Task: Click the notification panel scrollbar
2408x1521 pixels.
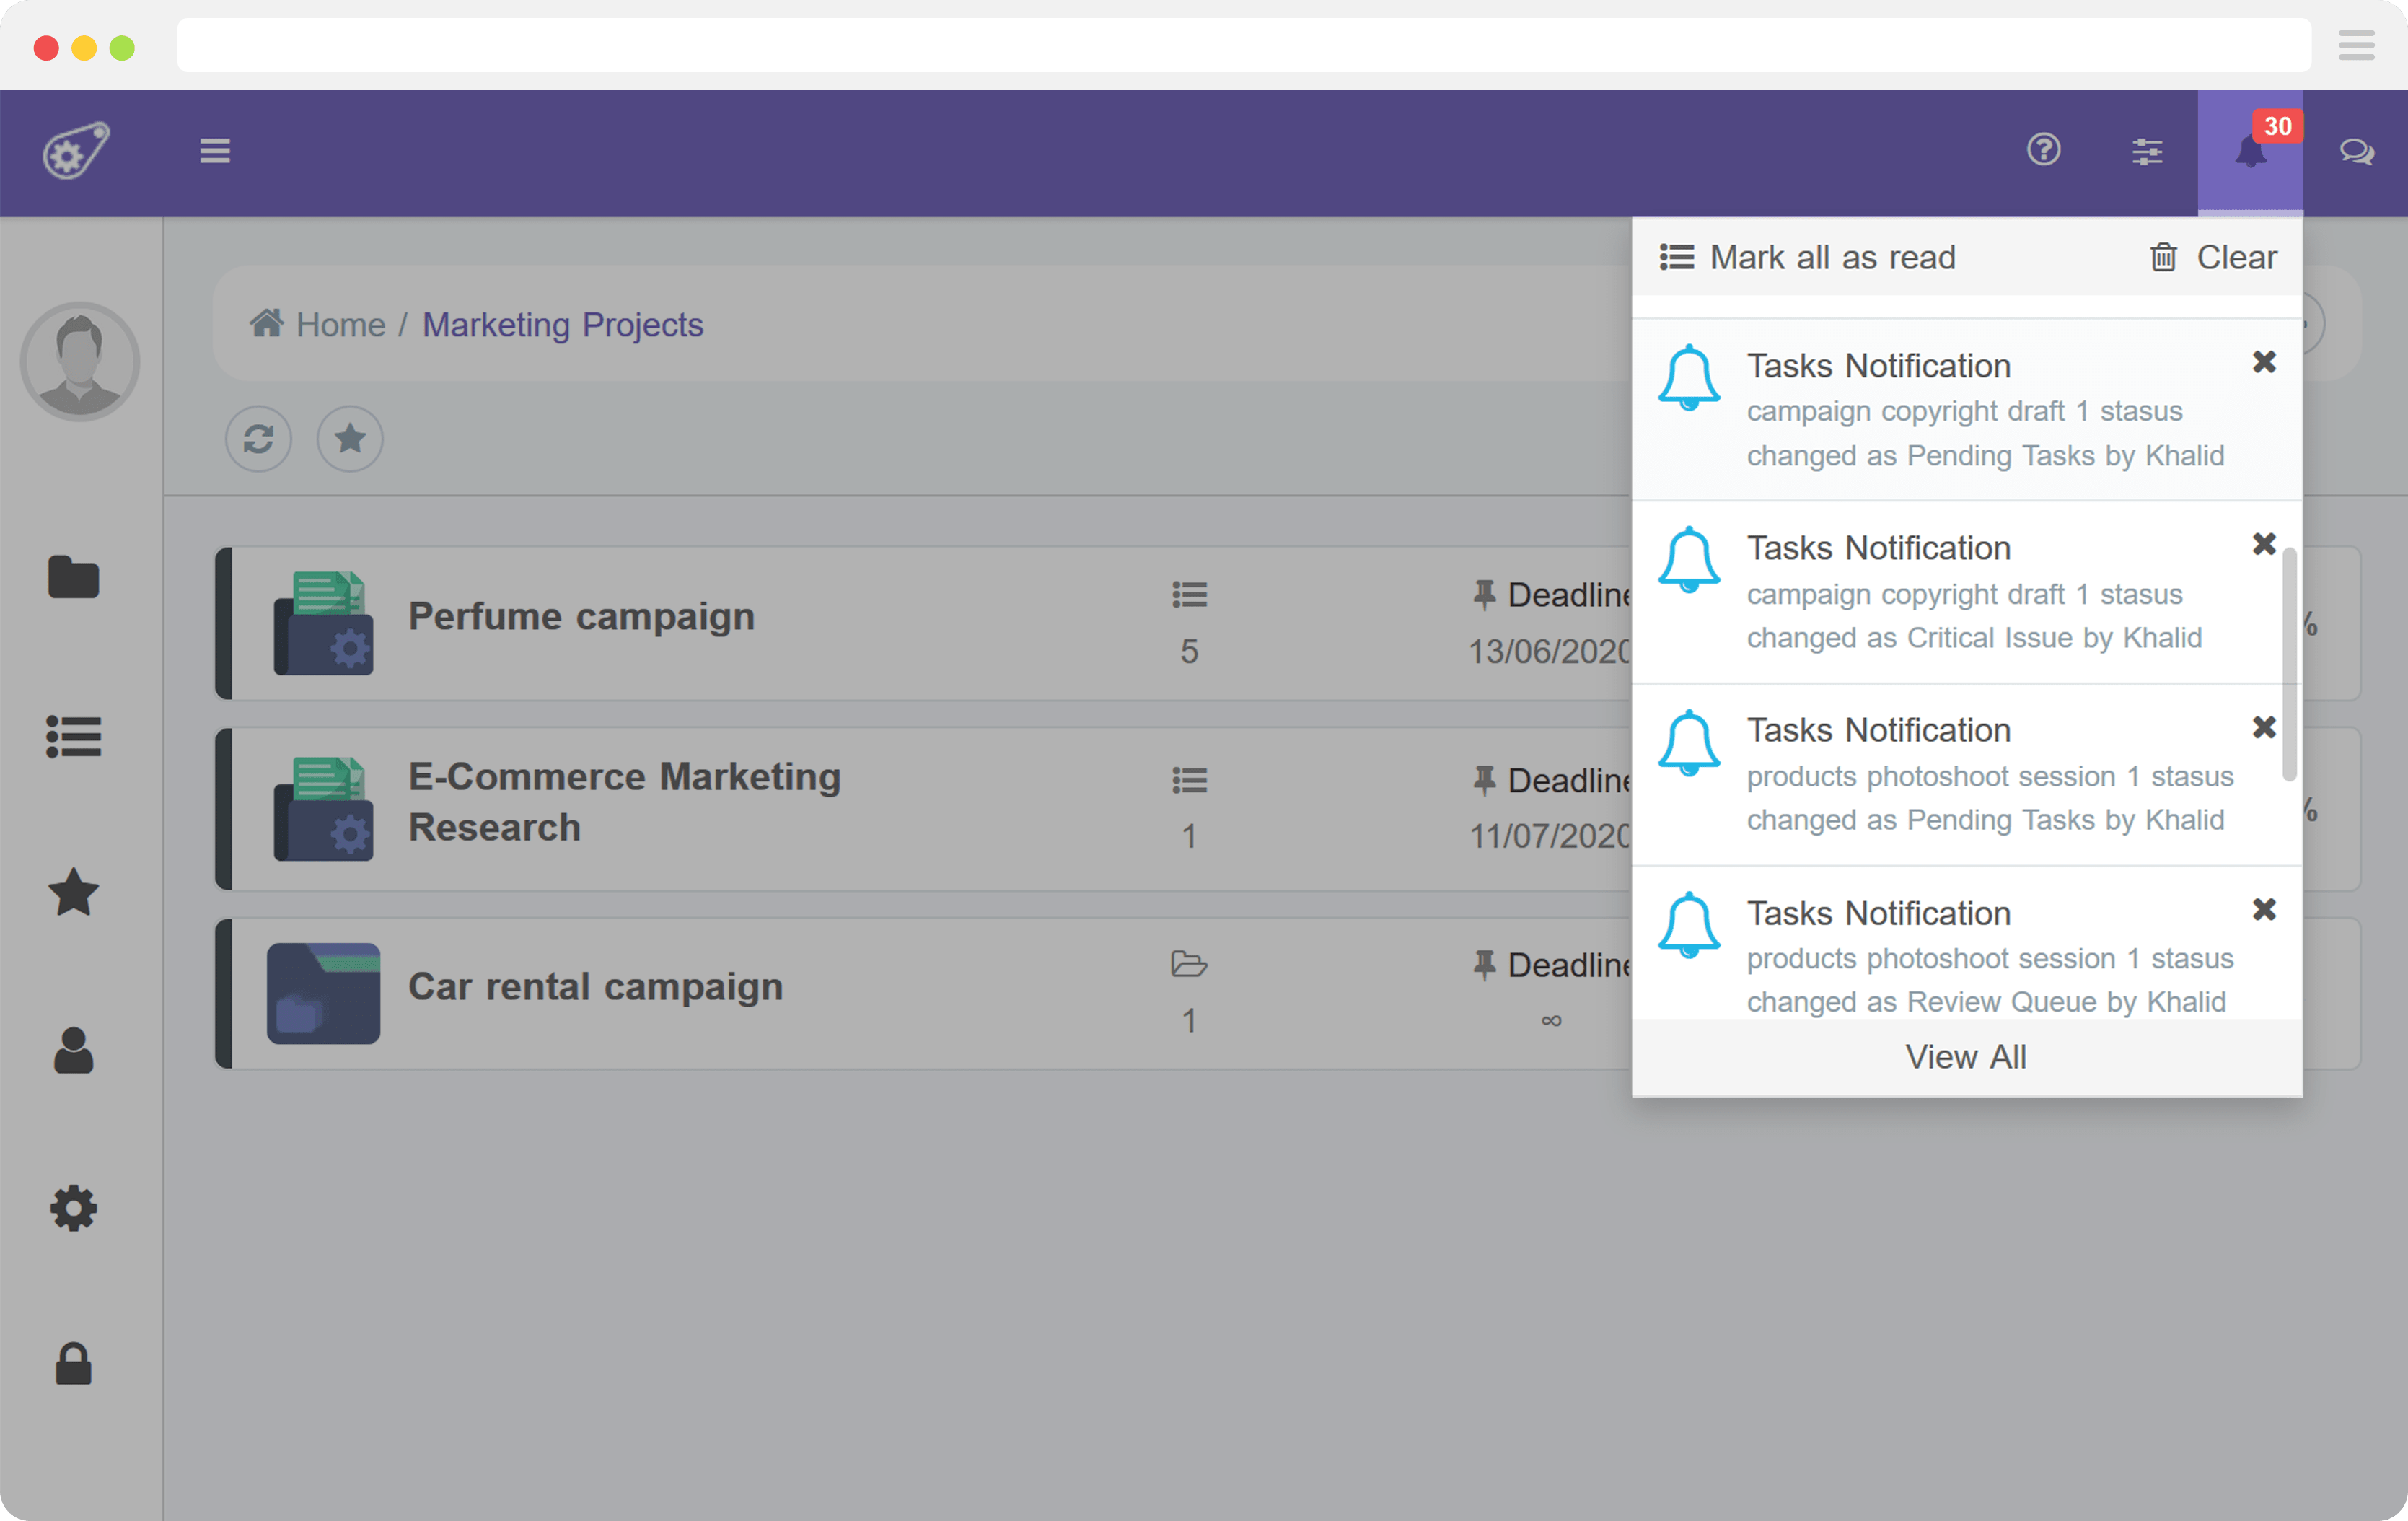Action: 2290,660
